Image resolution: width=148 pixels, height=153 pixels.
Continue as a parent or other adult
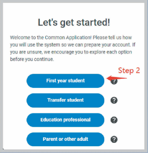click(x=65, y=139)
